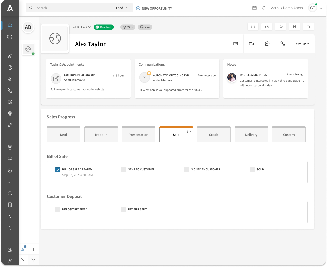Uncheck the Bill of Sale Created checkbox
The image size is (327, 267).
tap(58, 170)
